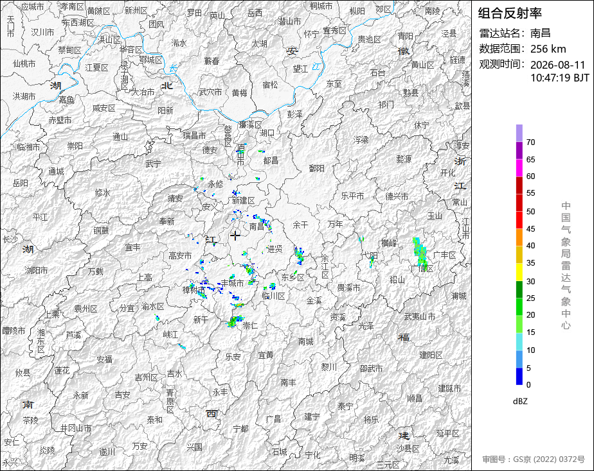Click the 审图号 GS京 (2022) 0372号 text
The height and width of the screenshot is (471, 594).
(x=534, y=459)
